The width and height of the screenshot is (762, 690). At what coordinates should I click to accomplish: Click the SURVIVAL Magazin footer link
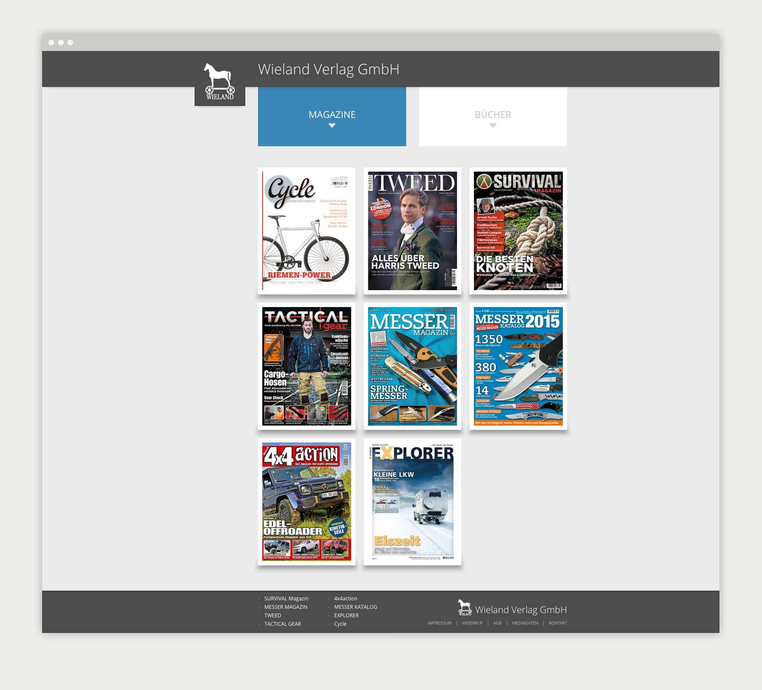[x=286, y=599]
